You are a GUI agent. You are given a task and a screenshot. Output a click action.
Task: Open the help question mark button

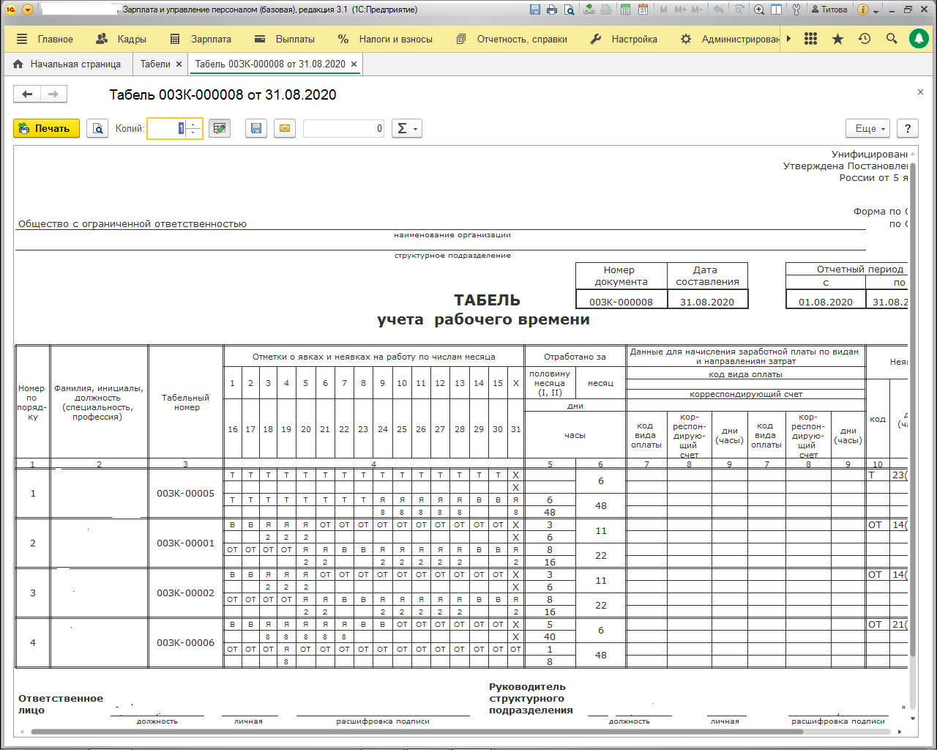908,129
